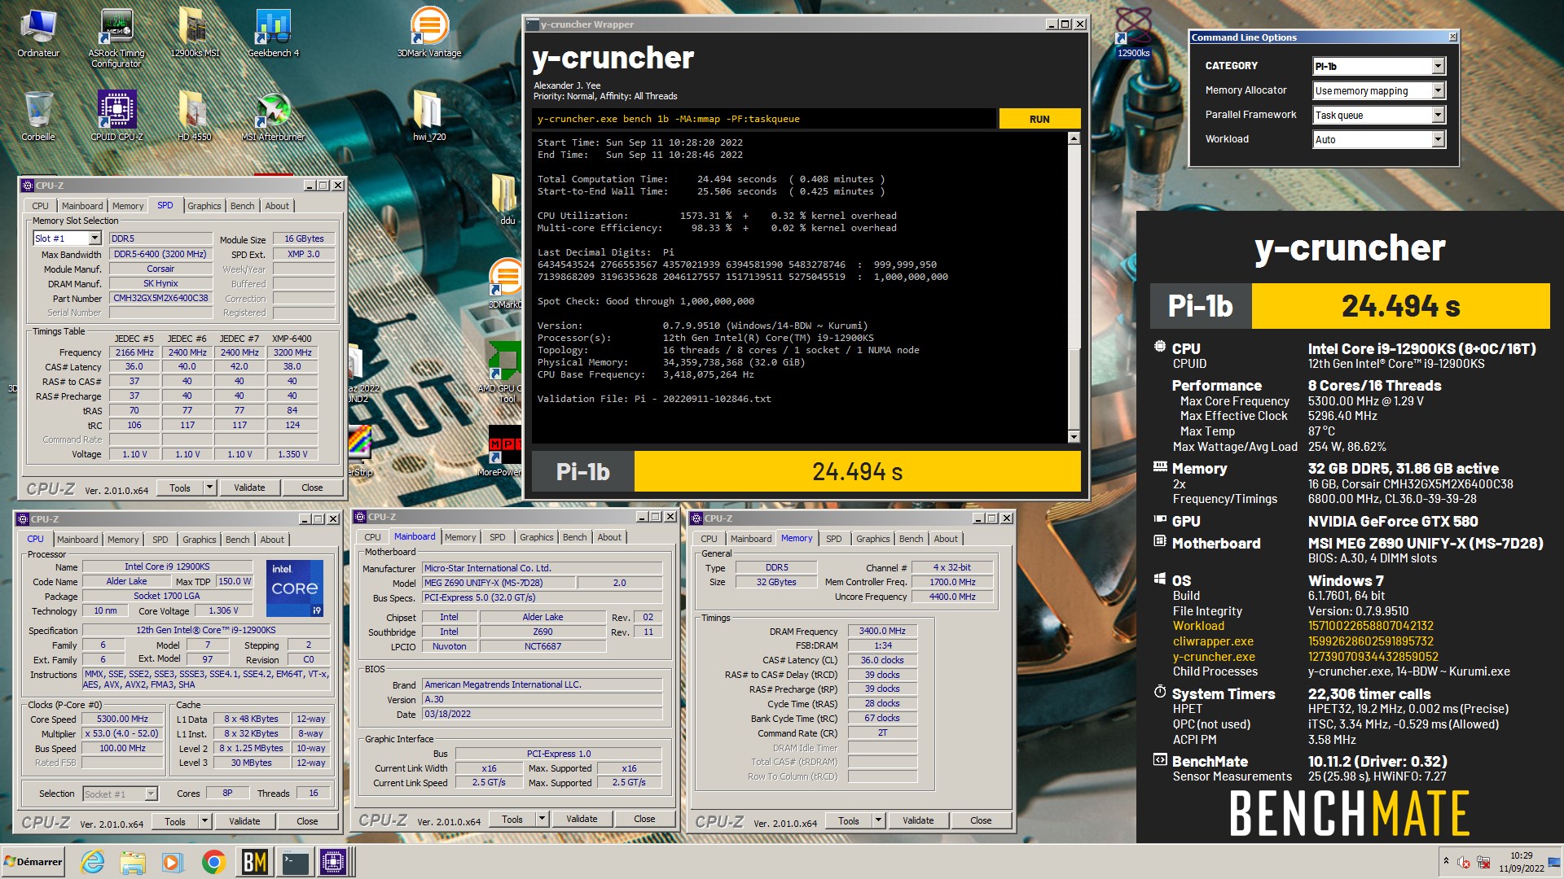Screen dimensions: 1564x879
Task: Open the 12900ks MSI folder
Action: point(195,34)
